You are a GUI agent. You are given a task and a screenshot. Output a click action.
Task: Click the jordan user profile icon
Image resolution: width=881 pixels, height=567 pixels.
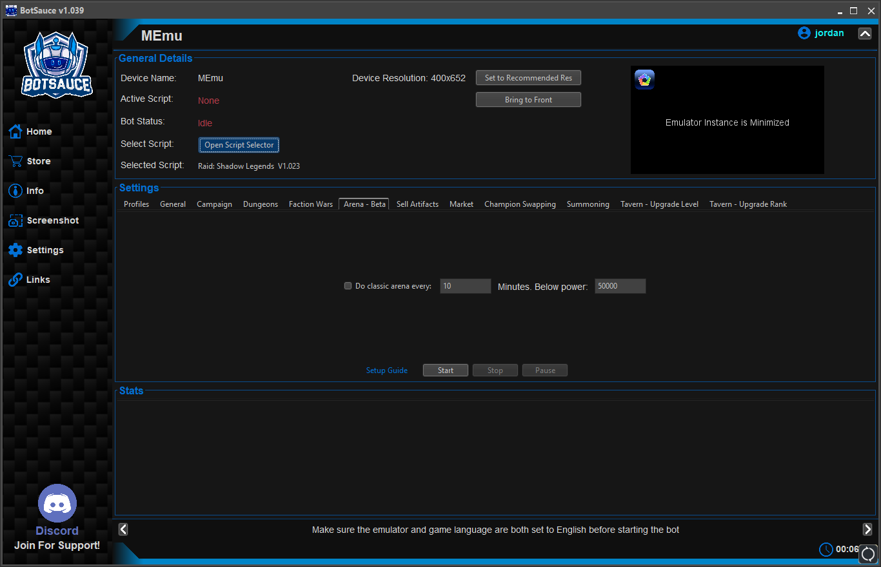pos(804,33)
